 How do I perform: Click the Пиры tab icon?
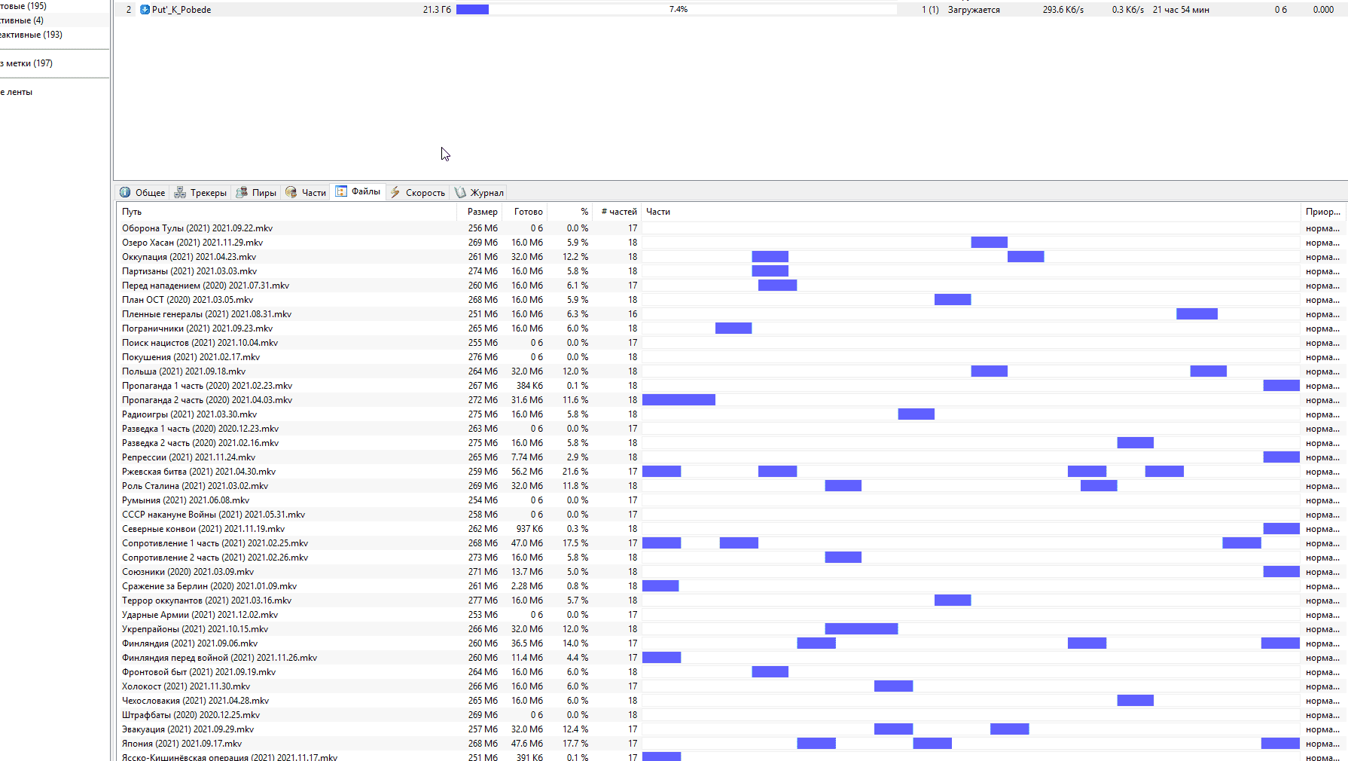click(242, 192)
